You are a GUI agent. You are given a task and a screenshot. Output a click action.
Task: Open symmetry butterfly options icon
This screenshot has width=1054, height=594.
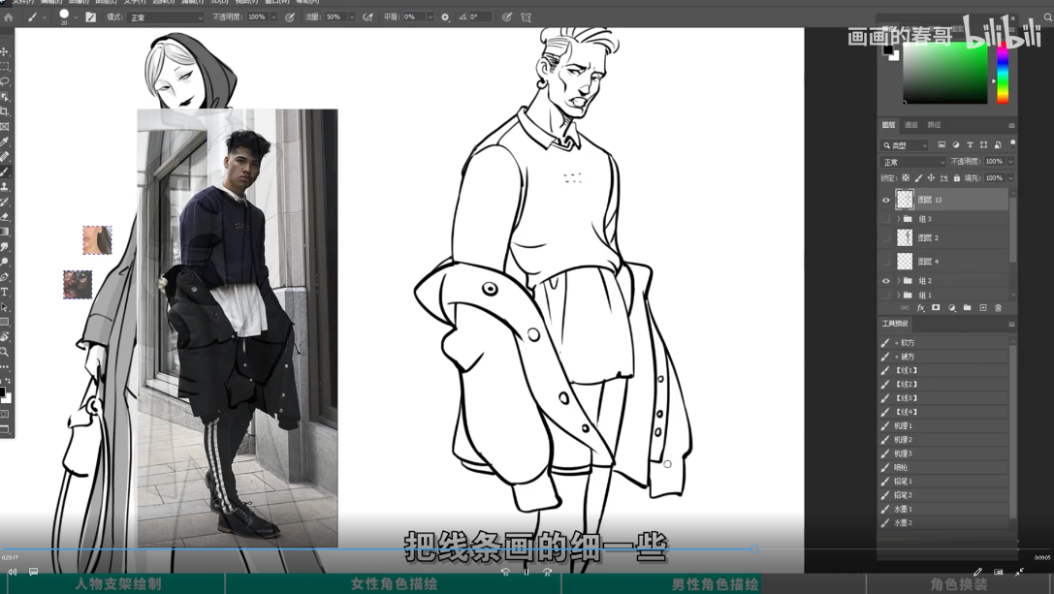[526, 17]
